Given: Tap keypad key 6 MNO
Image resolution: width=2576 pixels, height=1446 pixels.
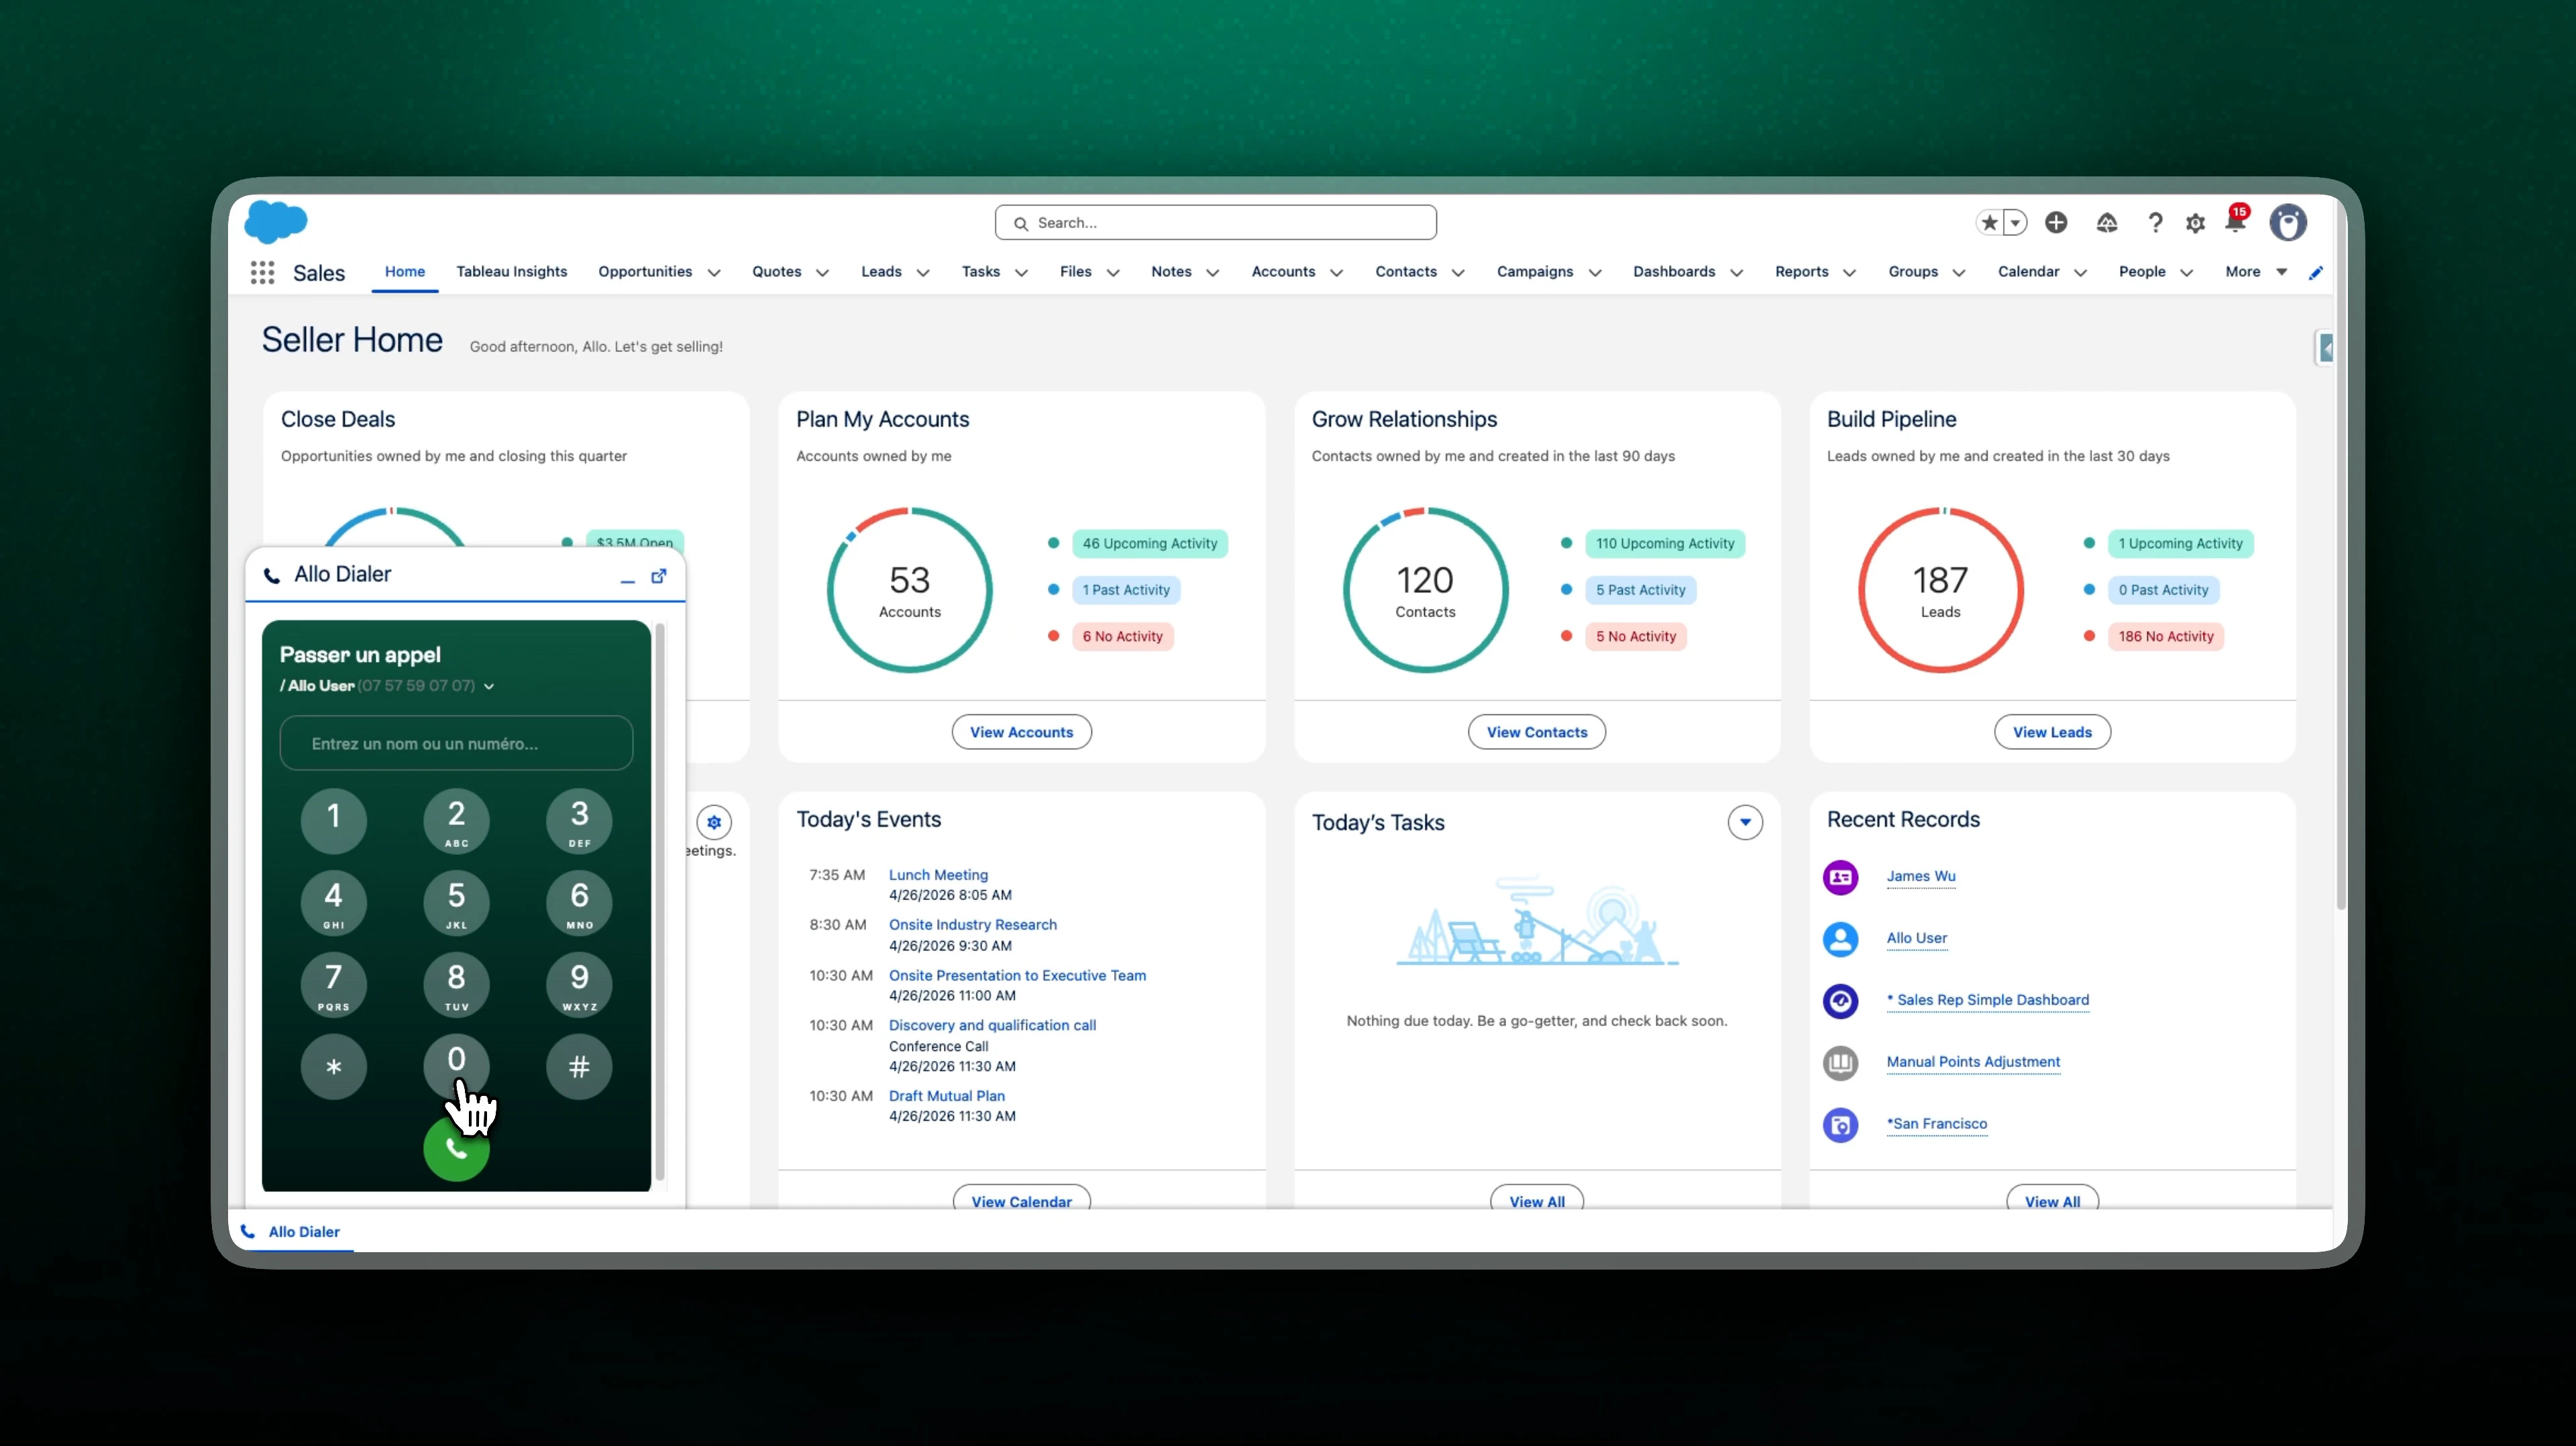Looking at the screenshot, I should pyautogui.click(x=579, y=902).
